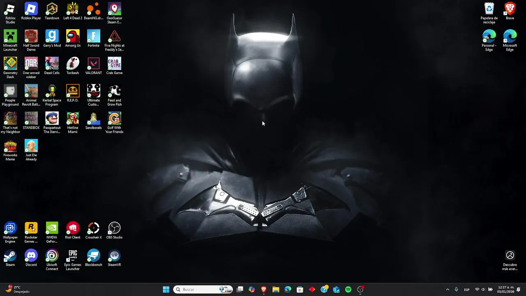Select the Among Us shortcut
The height and width of the screenshot is (296, 526).
click(x=73, y=39)
